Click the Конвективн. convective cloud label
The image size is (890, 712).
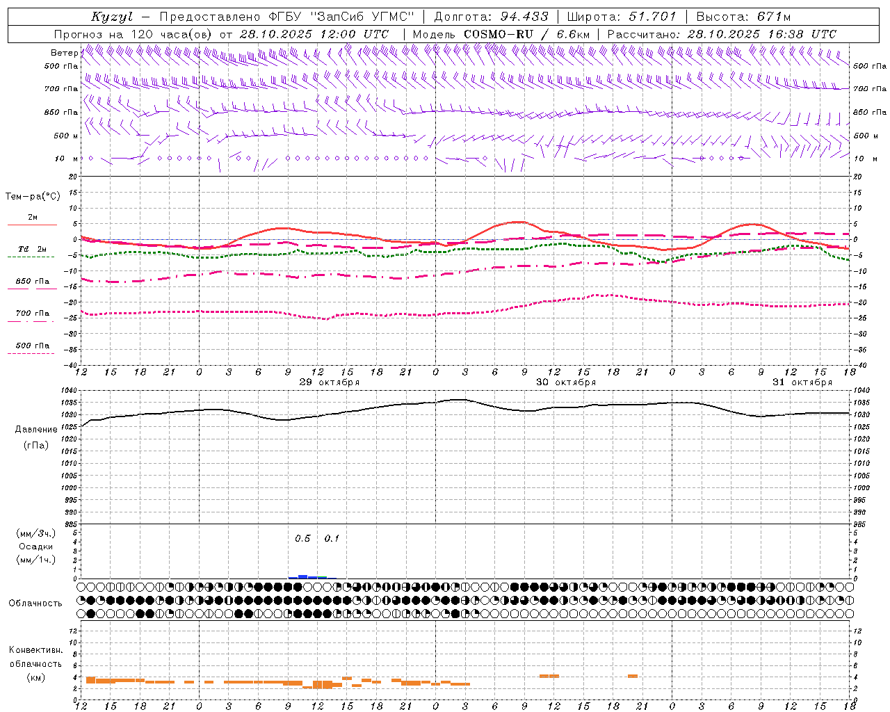[x=36, y=650]
